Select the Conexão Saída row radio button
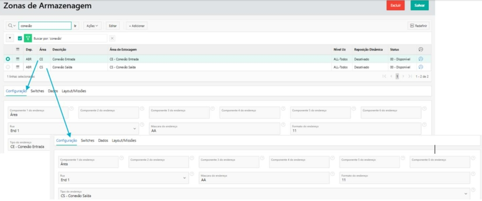 coord(8,67)
